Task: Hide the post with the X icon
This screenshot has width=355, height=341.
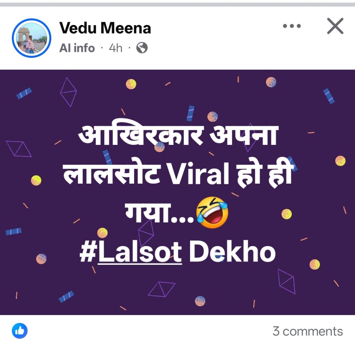Action: click(x=335, y=26)
